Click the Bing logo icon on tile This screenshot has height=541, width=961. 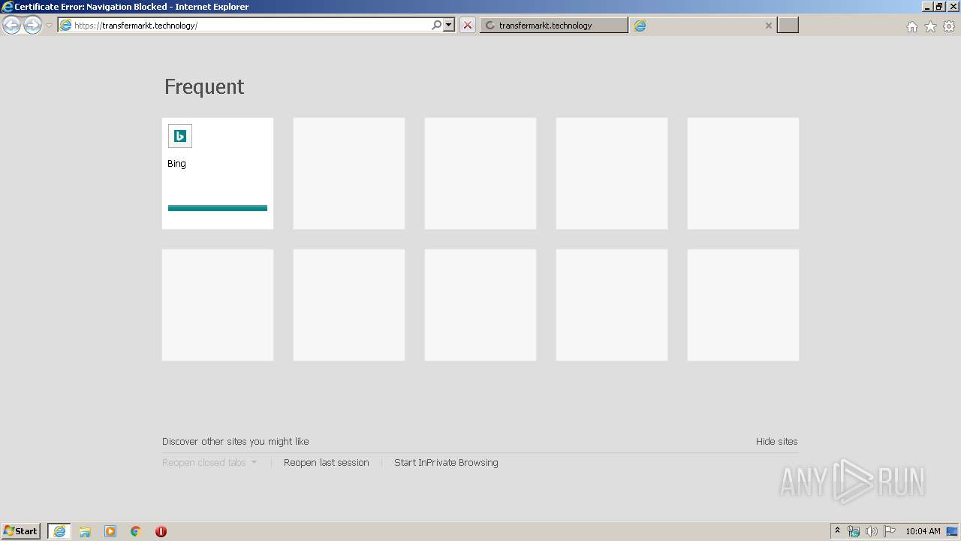[180, 136]
